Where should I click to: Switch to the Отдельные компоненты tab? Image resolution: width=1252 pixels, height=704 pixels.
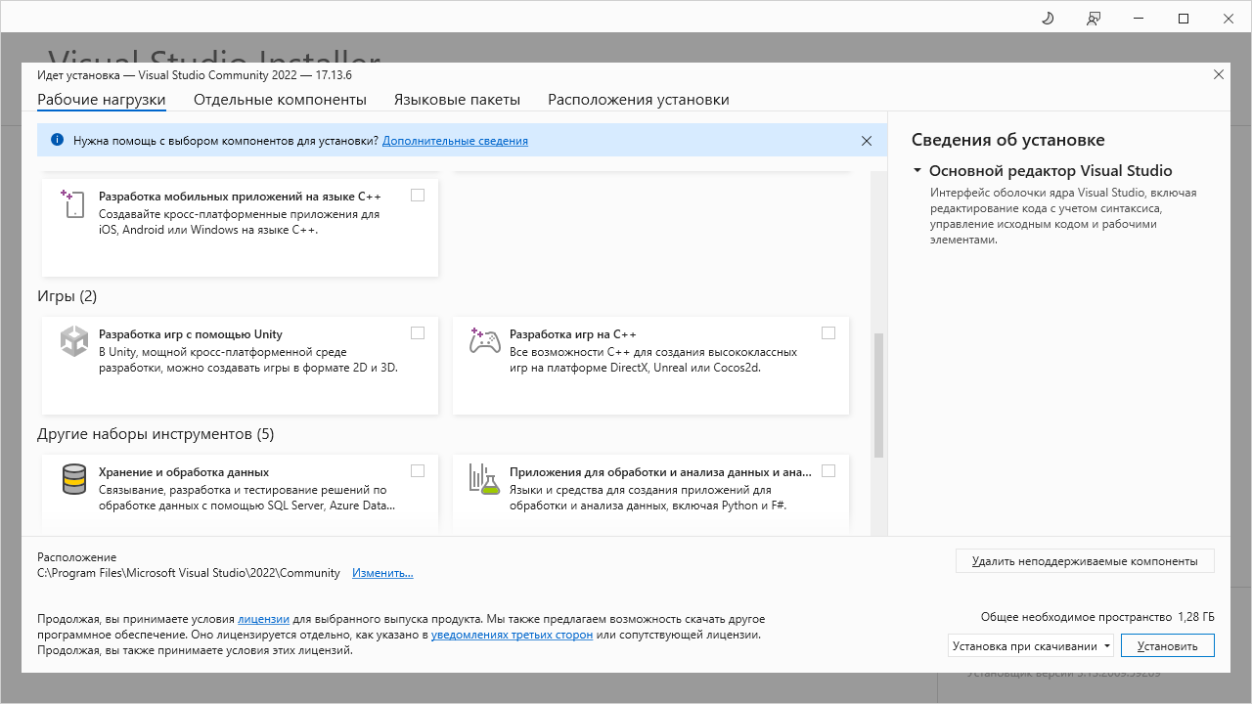point(280,100)
